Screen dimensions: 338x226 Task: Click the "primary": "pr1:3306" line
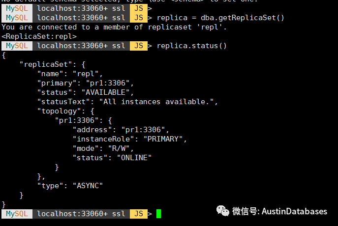[86, 83]
